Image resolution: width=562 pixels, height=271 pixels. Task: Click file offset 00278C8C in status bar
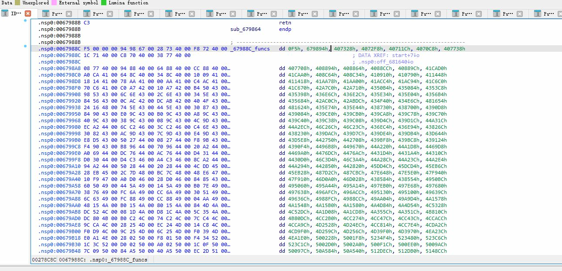pyautogui.click(x=44, y=260)
